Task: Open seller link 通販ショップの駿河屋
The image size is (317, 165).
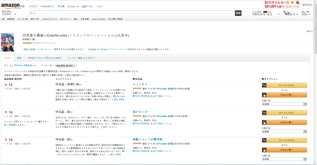Action: [x=148, y=139]
